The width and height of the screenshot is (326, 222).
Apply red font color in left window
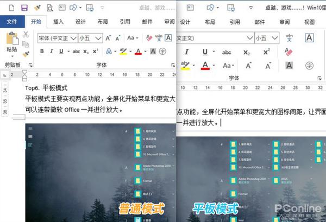coord(138,52)
